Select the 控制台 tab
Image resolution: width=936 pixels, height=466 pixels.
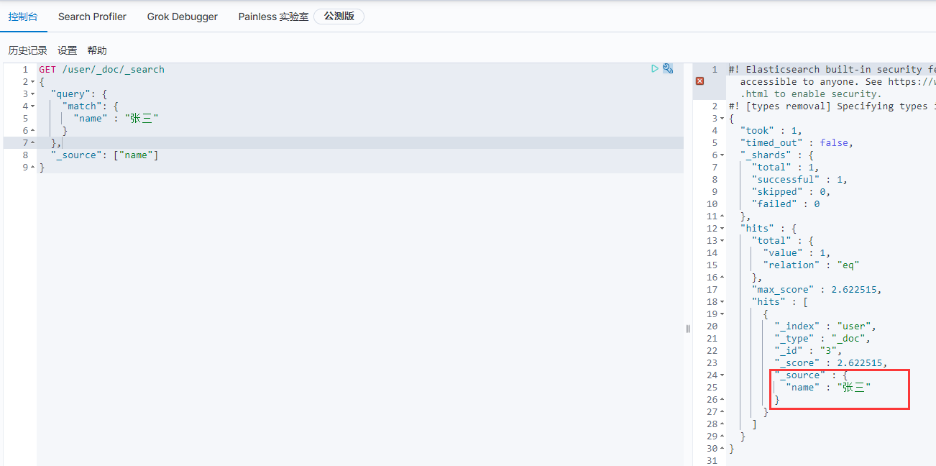coord(23,17)
